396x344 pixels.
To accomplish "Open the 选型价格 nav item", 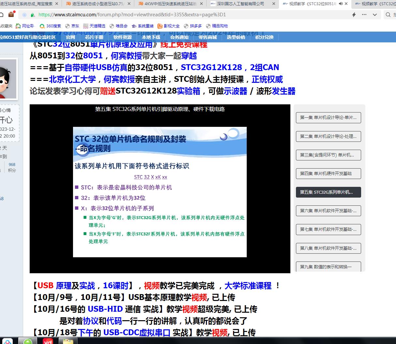I will point(236,37).
